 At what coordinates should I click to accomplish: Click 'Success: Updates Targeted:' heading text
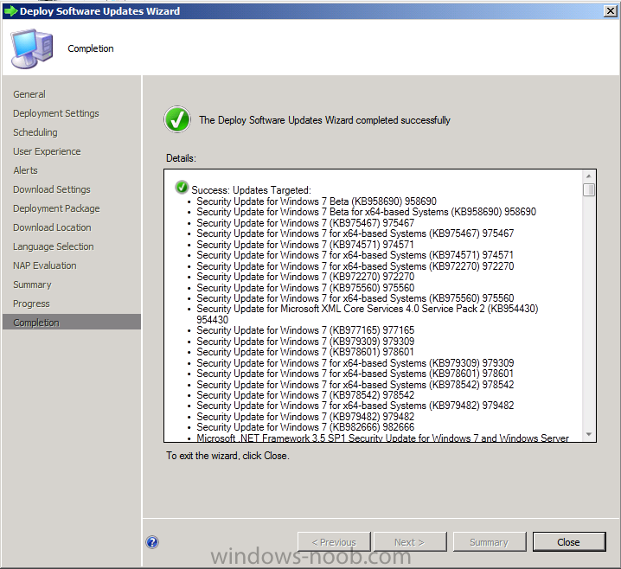[251, 190]
